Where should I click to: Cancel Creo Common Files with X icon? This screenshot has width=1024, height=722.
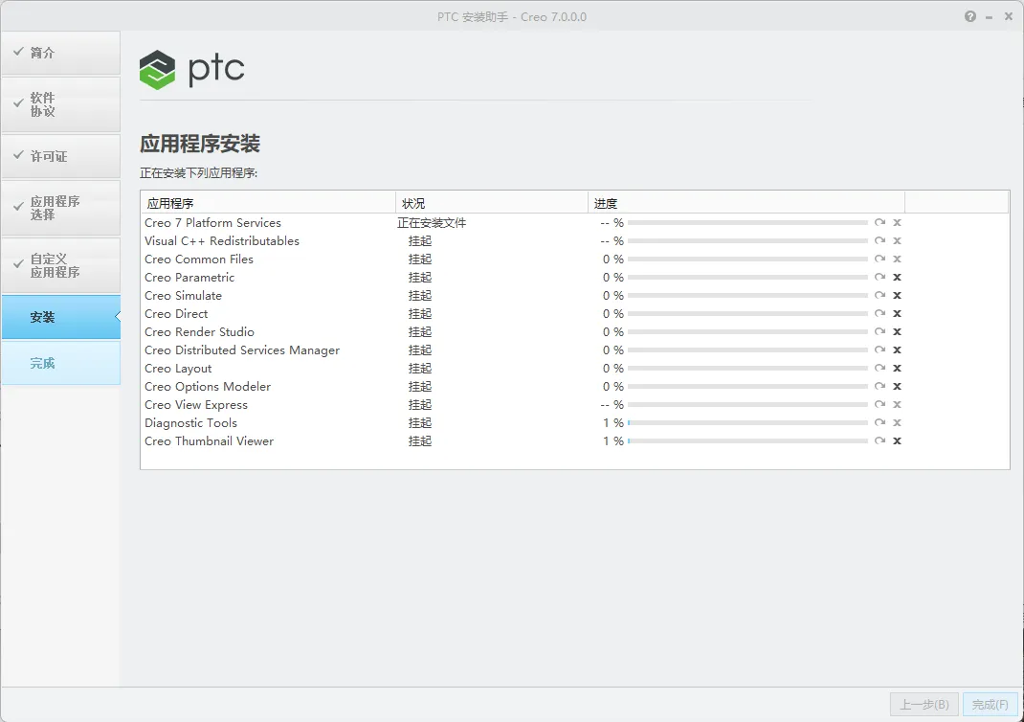[x=898, y=259]
